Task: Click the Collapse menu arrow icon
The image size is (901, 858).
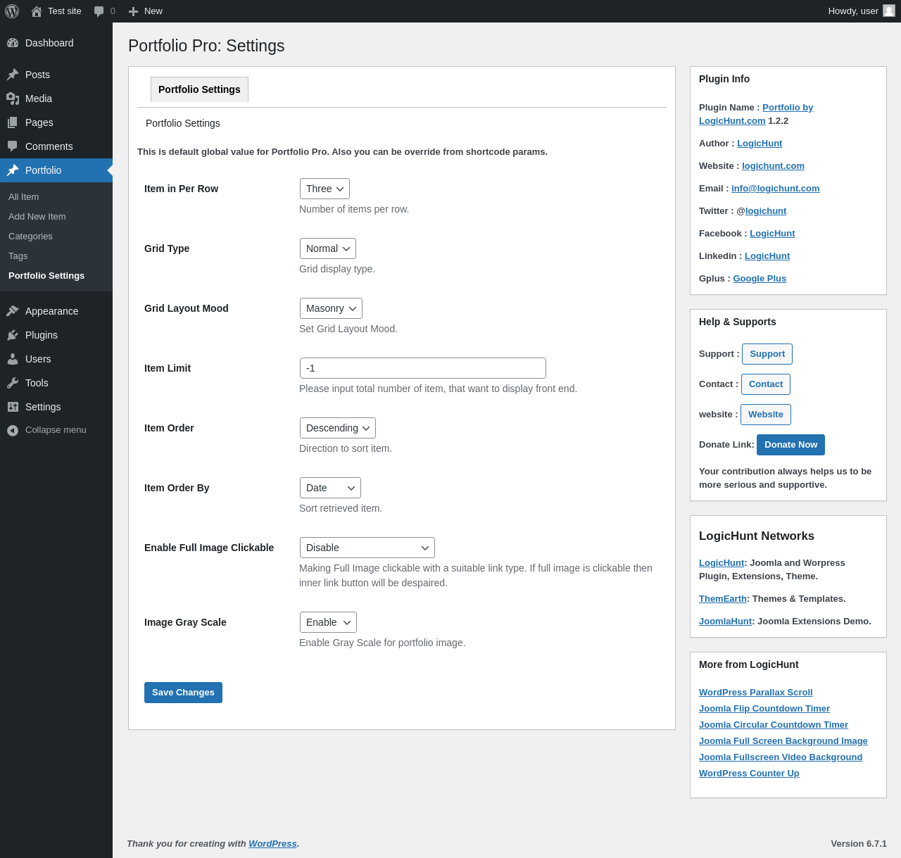Action: 13,430
